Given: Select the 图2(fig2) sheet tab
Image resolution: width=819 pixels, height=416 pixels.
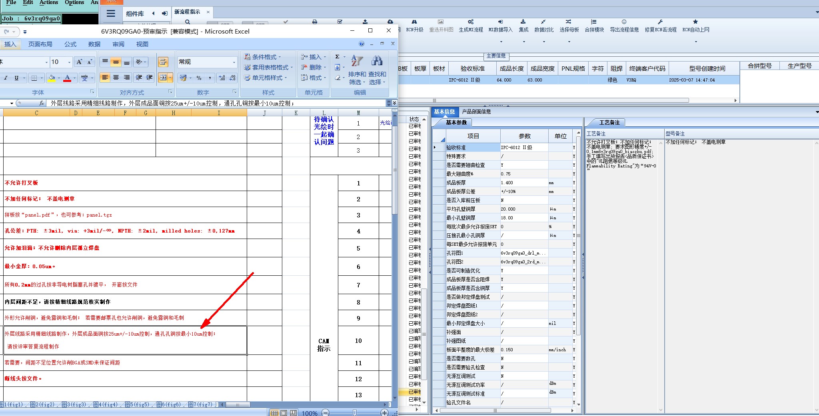Looking at the screenshot, I should coord(42,404).
